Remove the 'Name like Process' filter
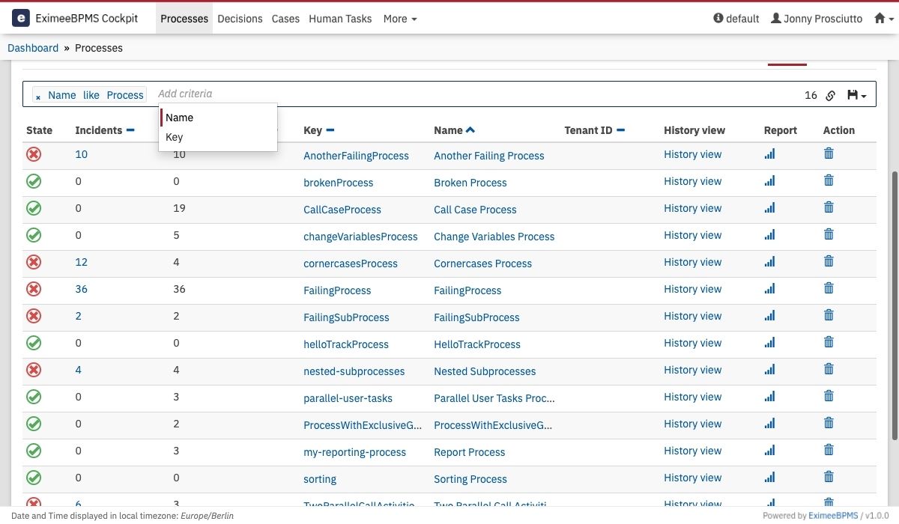The height and width of the screenshot is (524, 899). (x=38, y=97)
